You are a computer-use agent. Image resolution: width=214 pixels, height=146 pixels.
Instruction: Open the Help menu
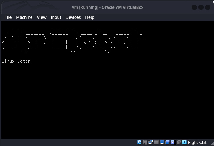pyautogui.click(x=89, y=17)
